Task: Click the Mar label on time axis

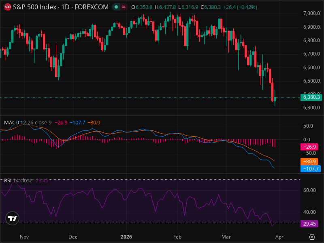Action: pyautogui.click(x=226, y=237)
